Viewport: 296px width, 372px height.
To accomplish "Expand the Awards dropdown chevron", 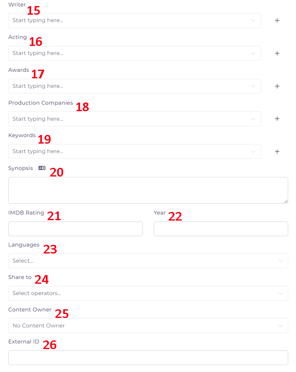I will (253, 86).
